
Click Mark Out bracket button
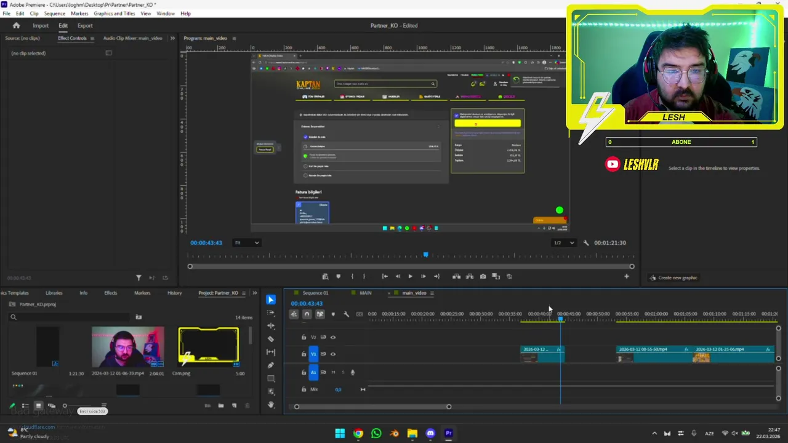point(364,276)
